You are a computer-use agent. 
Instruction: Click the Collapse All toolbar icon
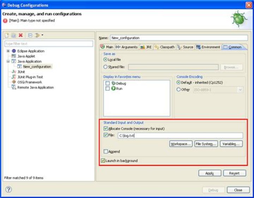[x=30, y=35]
